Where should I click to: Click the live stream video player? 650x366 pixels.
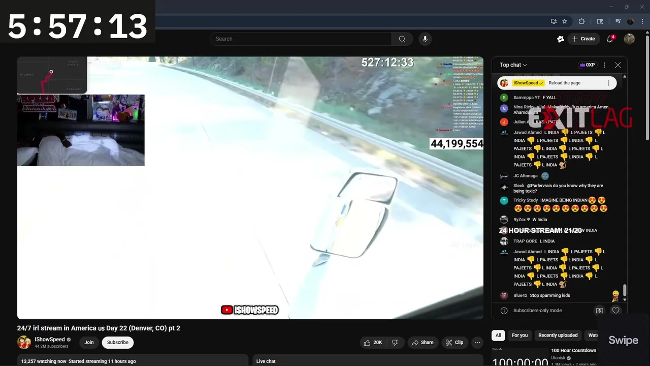pos(250,188)
